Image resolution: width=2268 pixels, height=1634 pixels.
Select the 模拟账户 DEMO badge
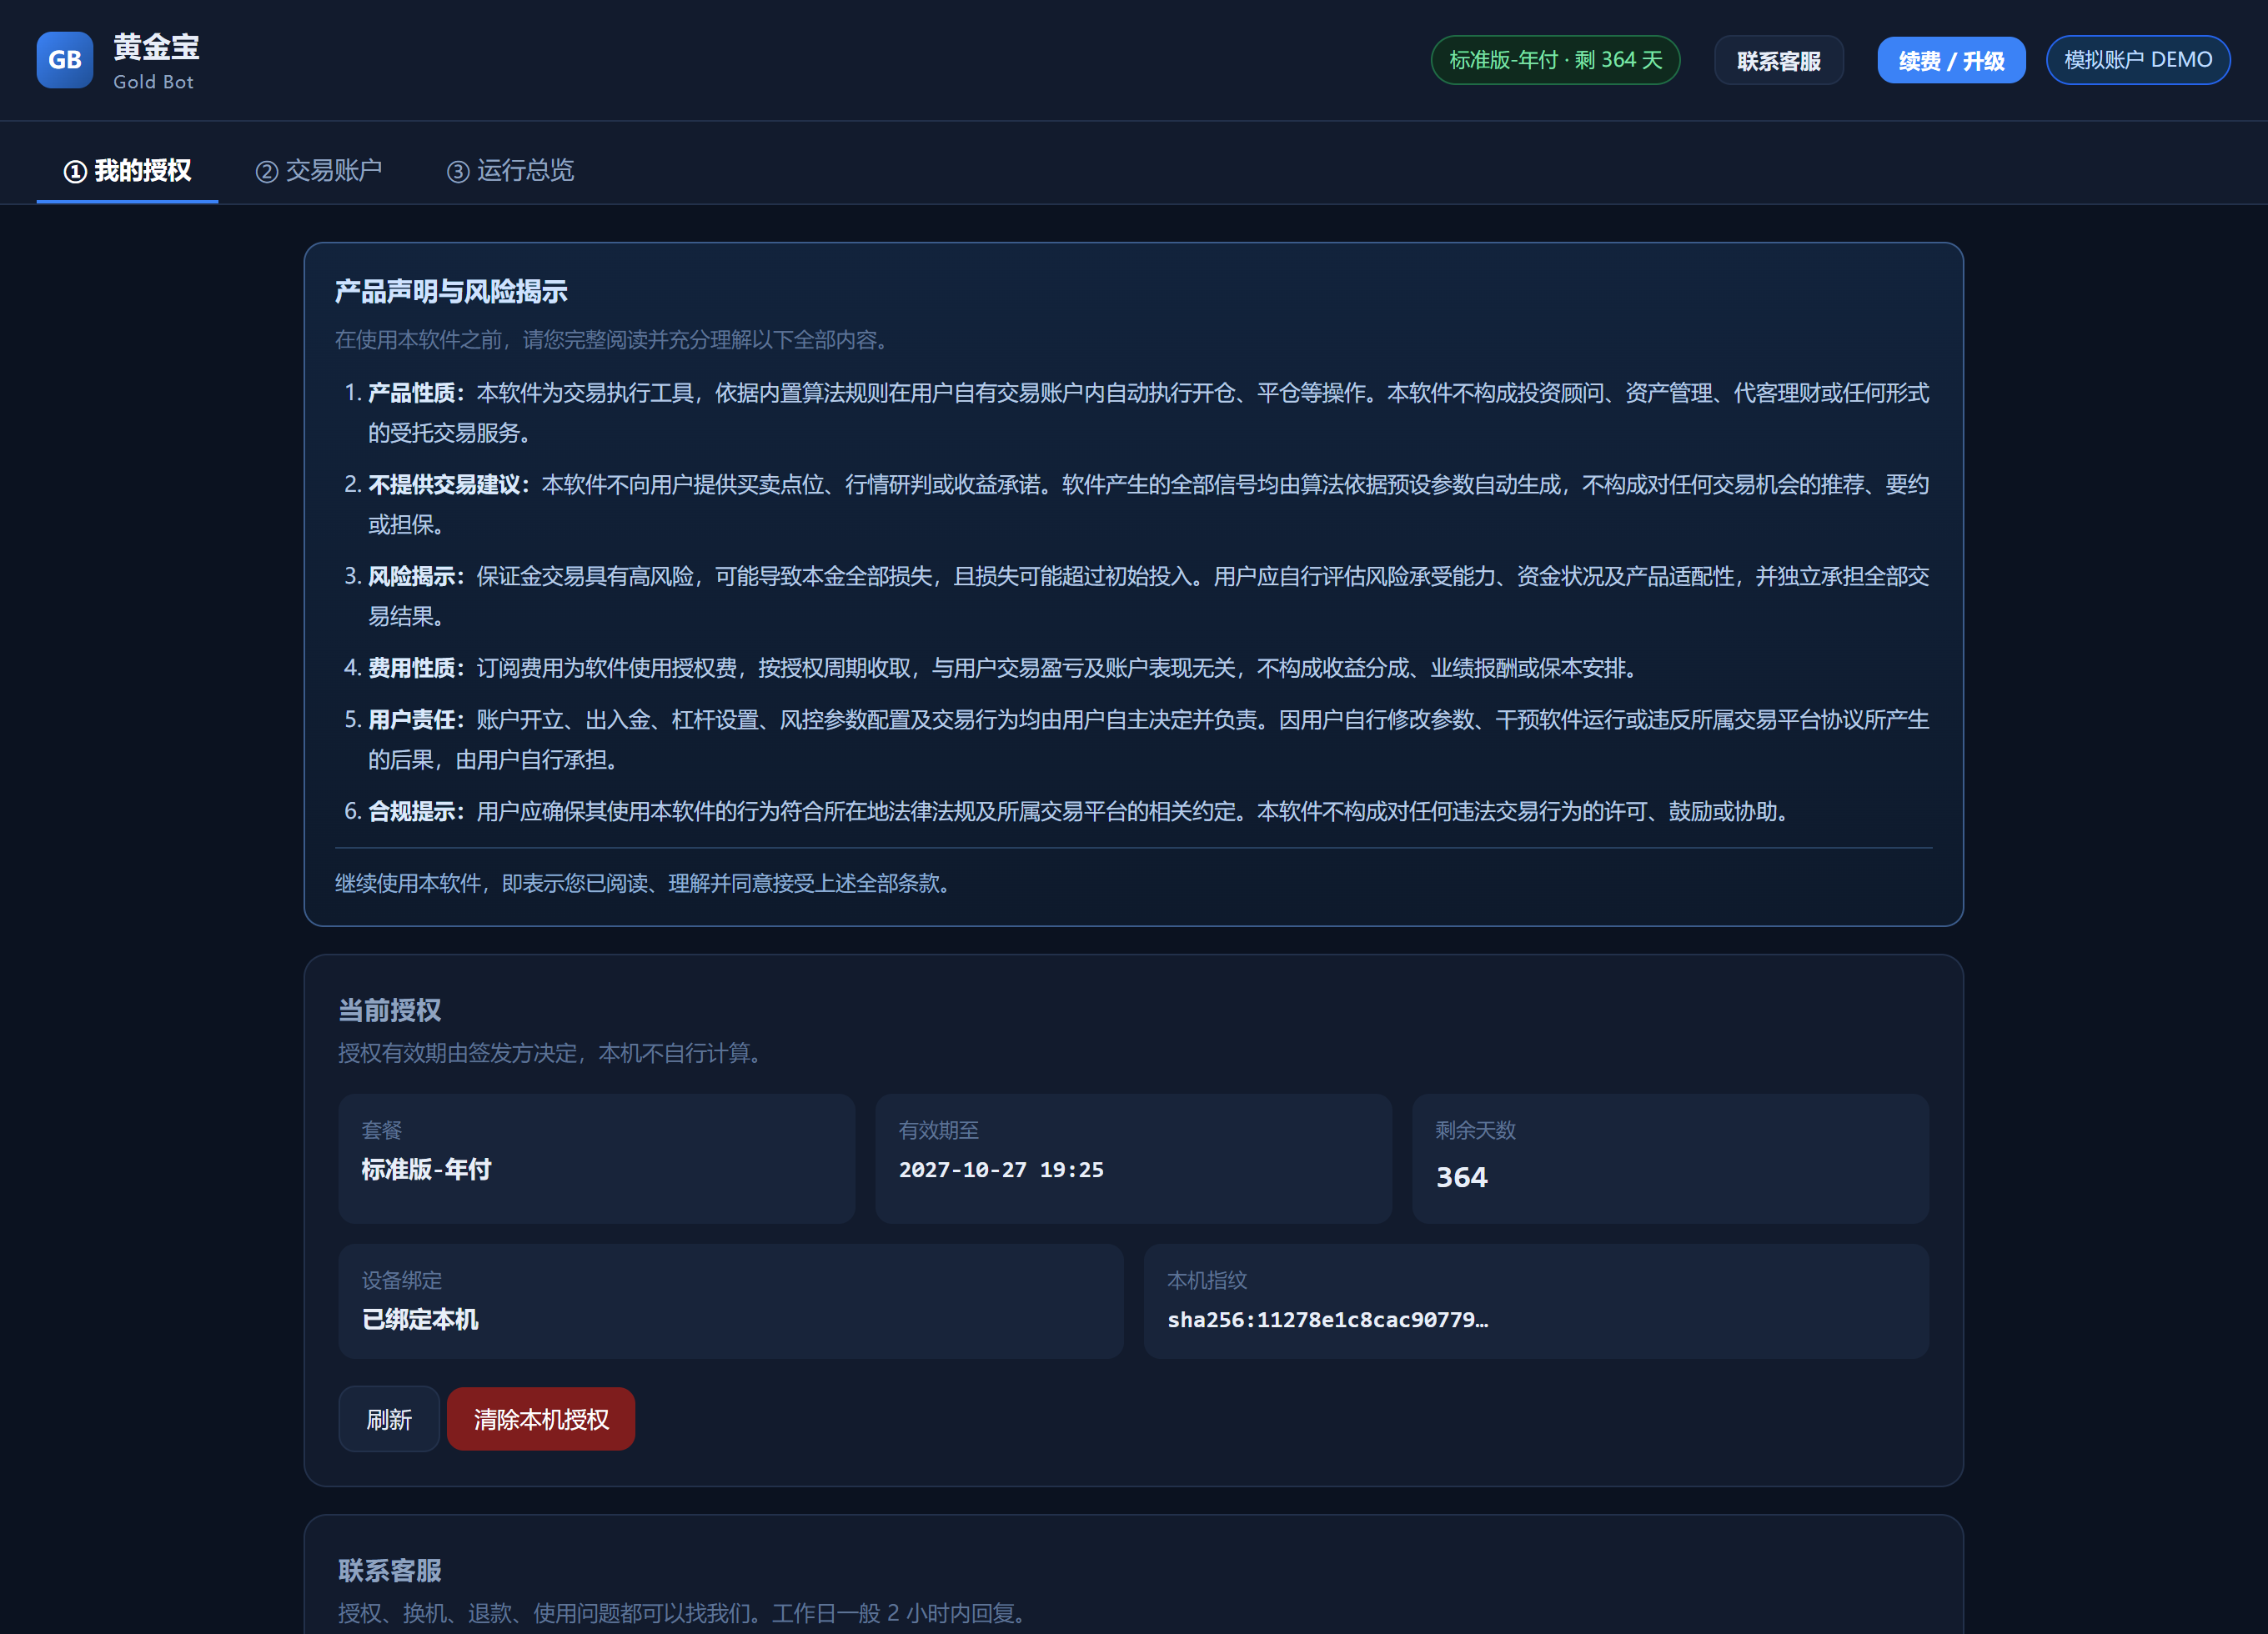pyautogui.click(x=2138, y=60)
